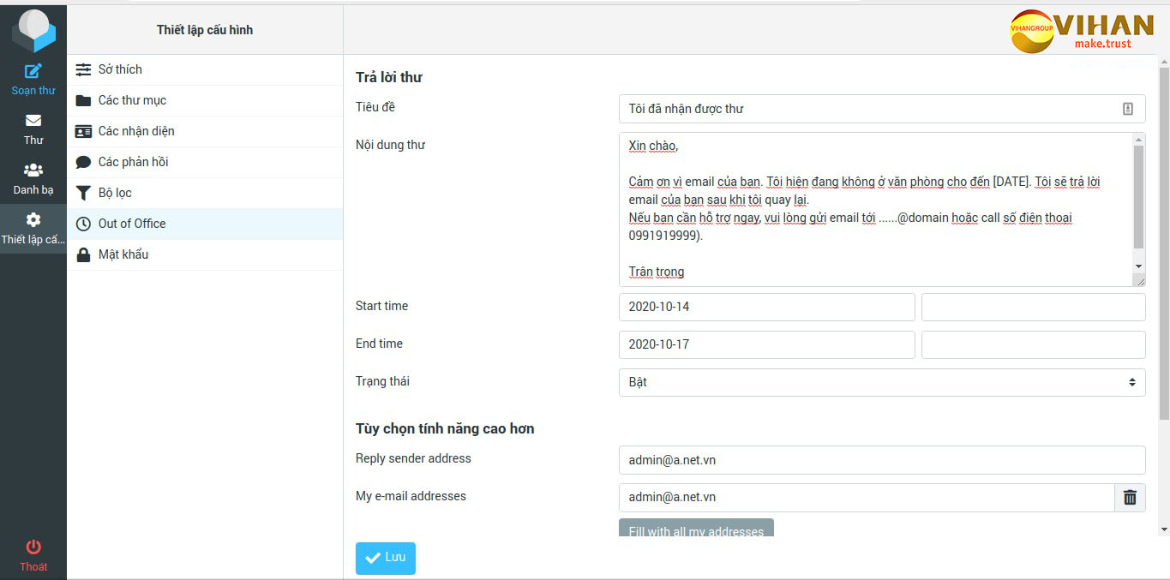Select Các nhận diện identities section
Viewport: 1170px width, 580px height.
(x=136, y=131)
